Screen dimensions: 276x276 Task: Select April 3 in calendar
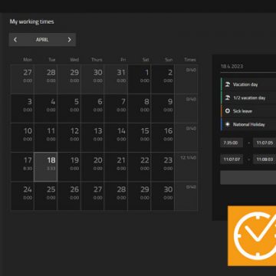22,108
